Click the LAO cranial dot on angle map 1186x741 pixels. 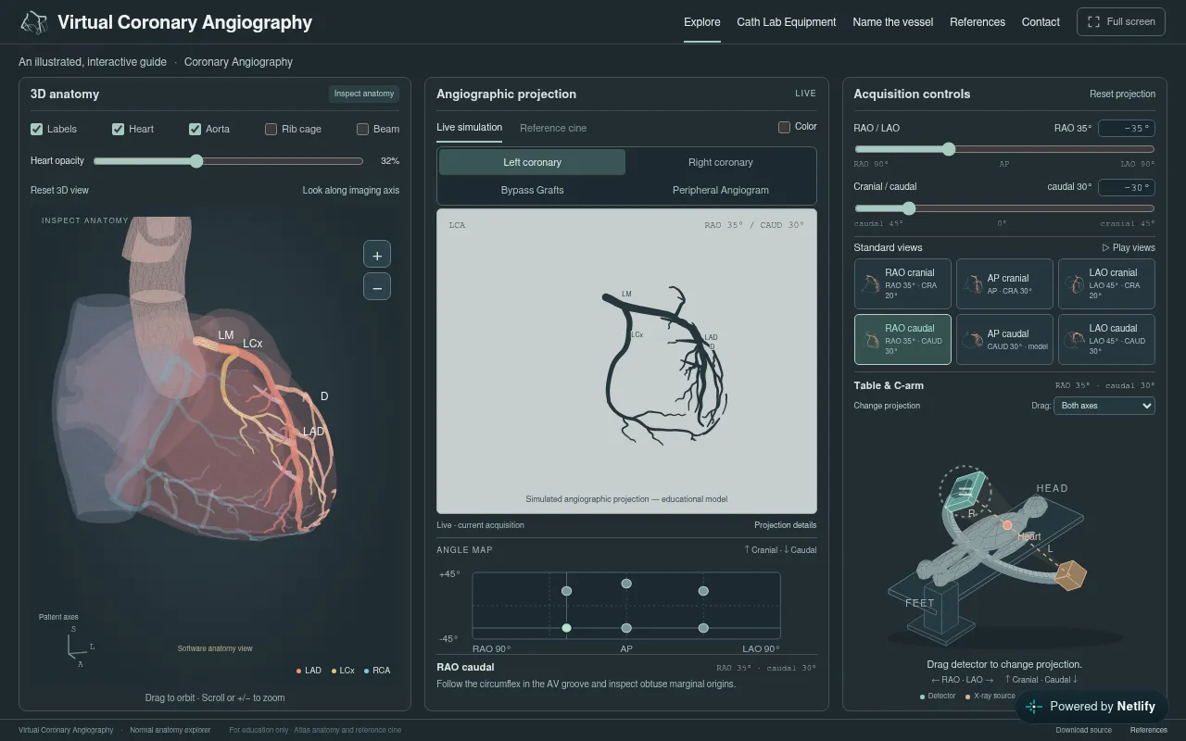click(703, 591)
